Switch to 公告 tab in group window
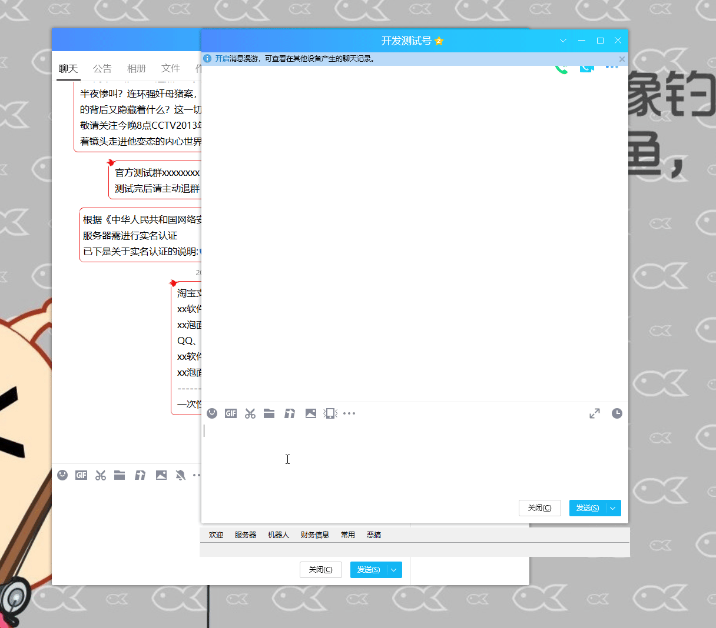The width and height of the screenshot is (716, 628). 102,69
